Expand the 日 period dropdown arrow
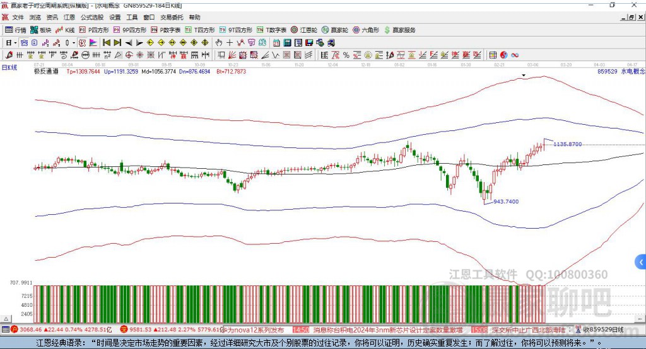The width and height of the screenshot is (646, 349). 15,43
